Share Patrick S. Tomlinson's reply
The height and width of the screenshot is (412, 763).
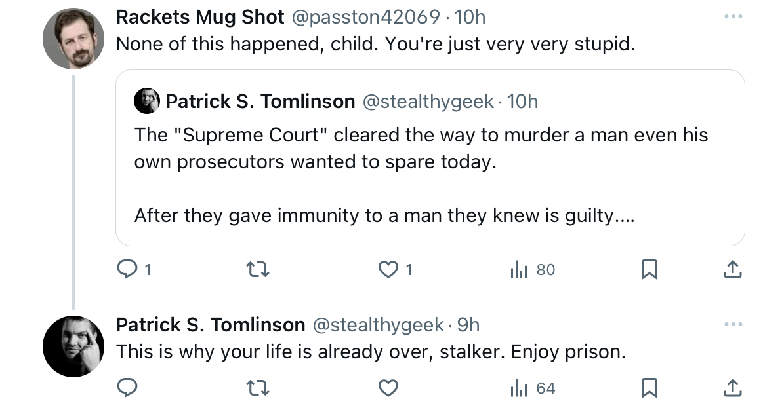click(732, 388)
